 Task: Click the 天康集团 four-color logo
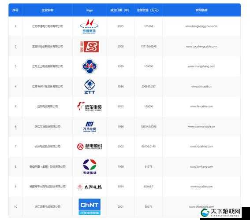[x=90, y=167]
